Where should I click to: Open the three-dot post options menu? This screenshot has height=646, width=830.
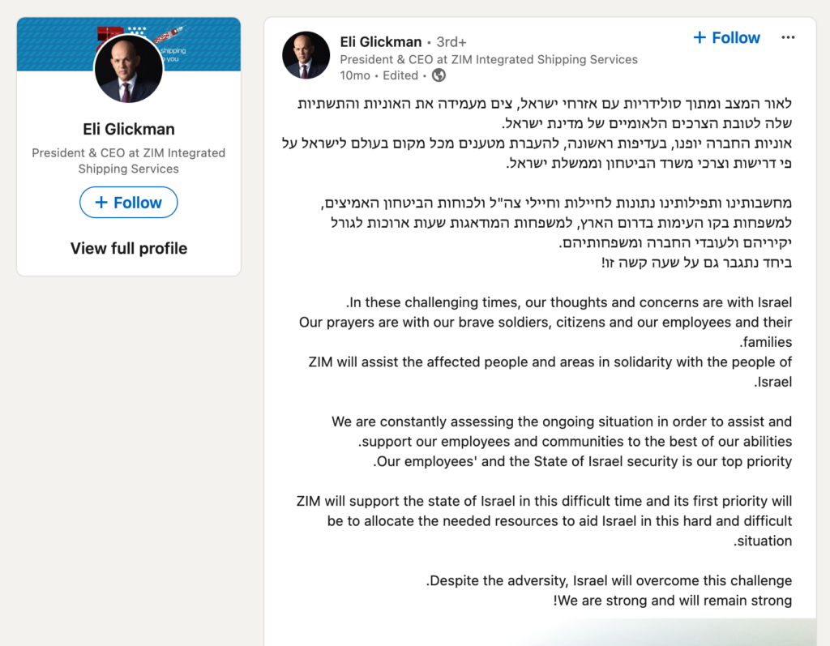pos(788,38)
